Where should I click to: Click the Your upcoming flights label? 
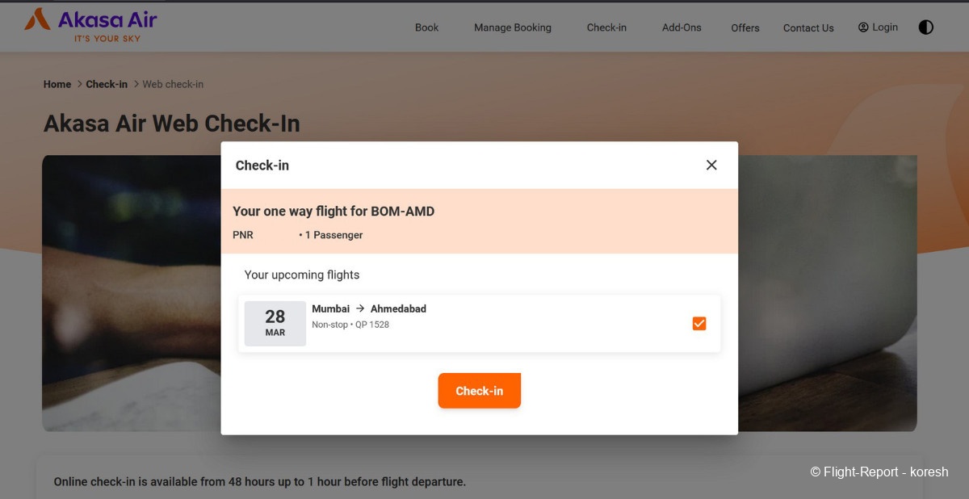point(302,275)
